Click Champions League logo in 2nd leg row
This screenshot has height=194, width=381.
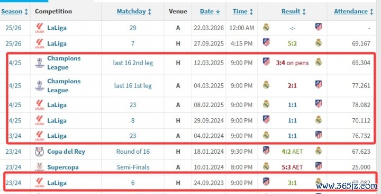click(x=39, y=63)
